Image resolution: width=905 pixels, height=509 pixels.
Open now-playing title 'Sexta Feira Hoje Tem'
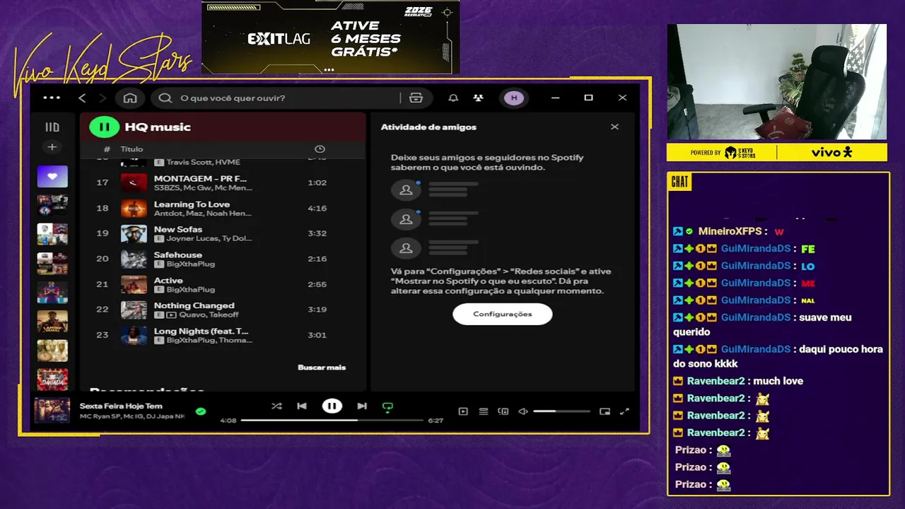[x=121, y=406]
